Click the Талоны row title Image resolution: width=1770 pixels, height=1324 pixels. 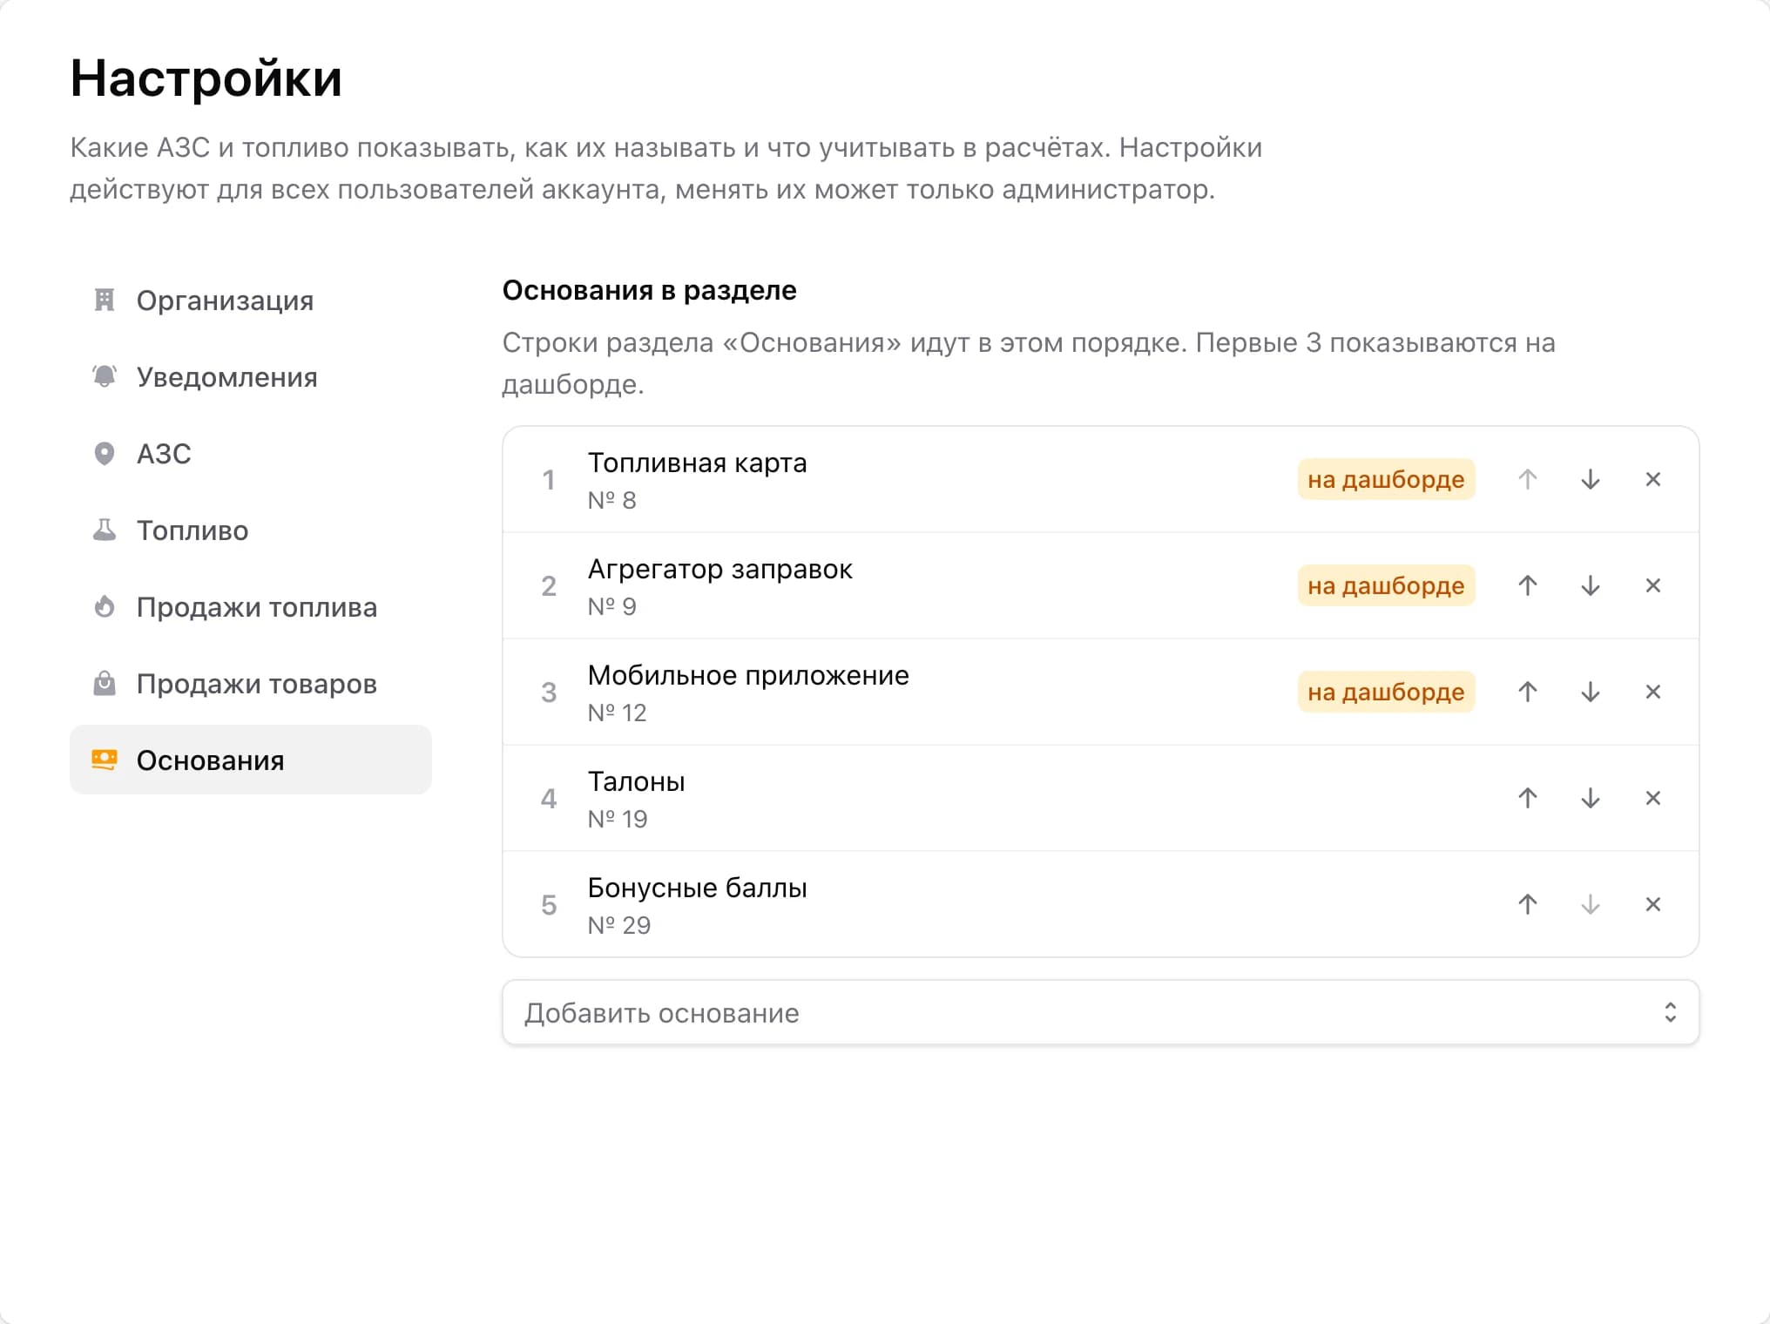pyautogui.click(x=636, y=781)
